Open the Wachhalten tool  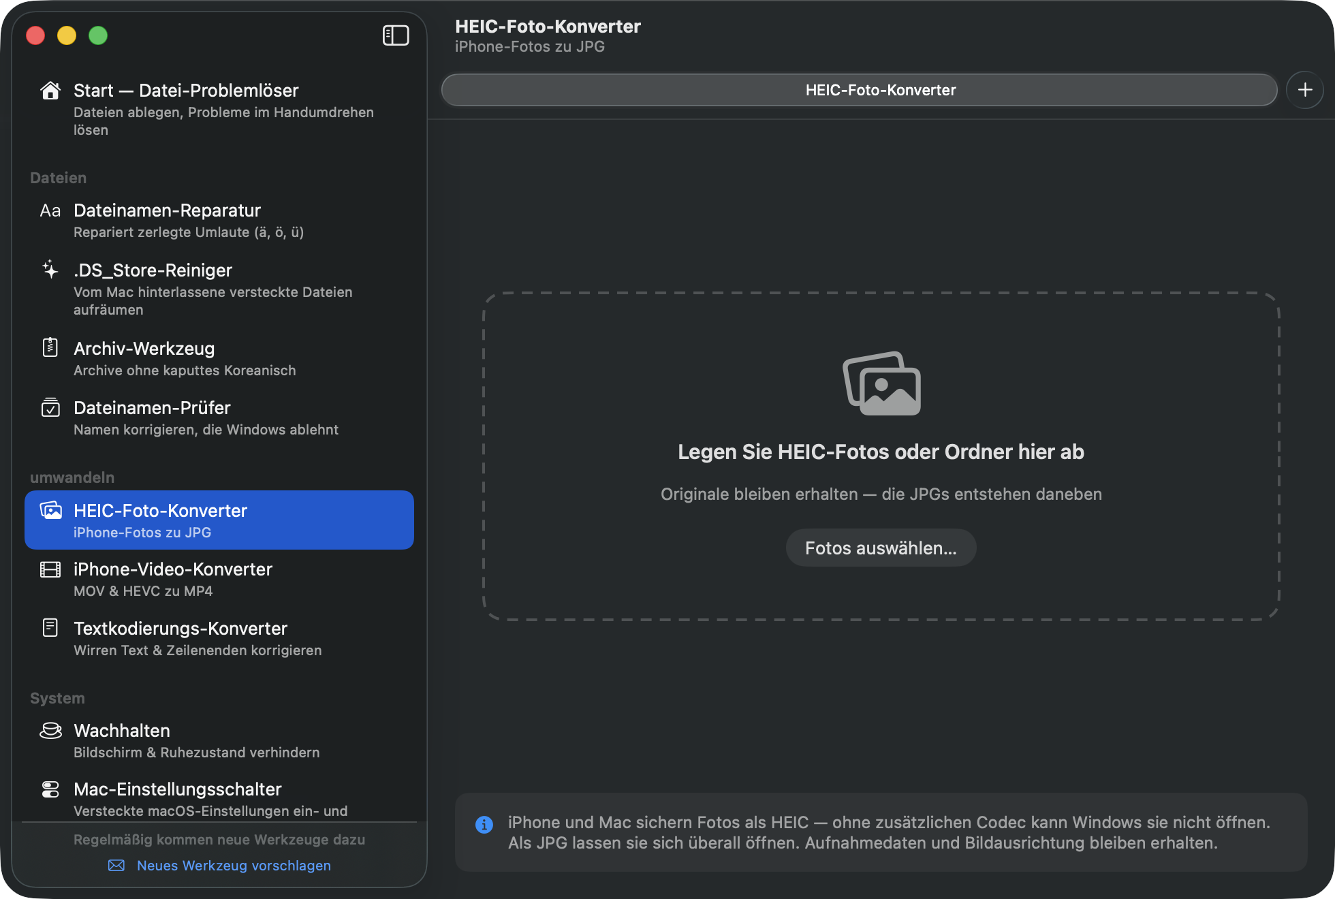(x=219, y=740)
